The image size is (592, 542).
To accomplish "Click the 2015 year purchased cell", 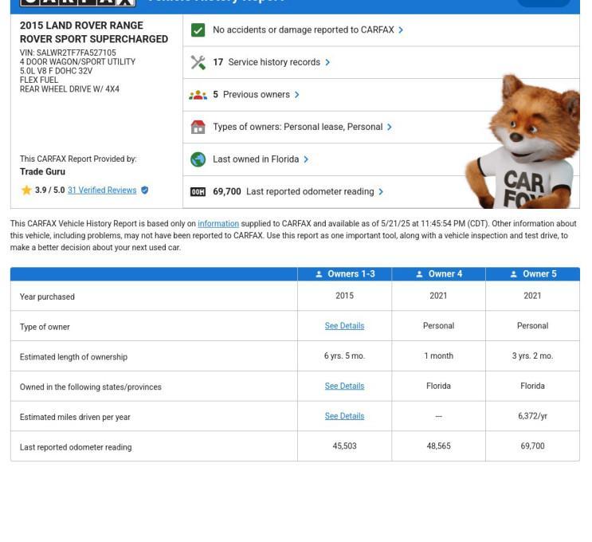I will click(x=344, y=296).
